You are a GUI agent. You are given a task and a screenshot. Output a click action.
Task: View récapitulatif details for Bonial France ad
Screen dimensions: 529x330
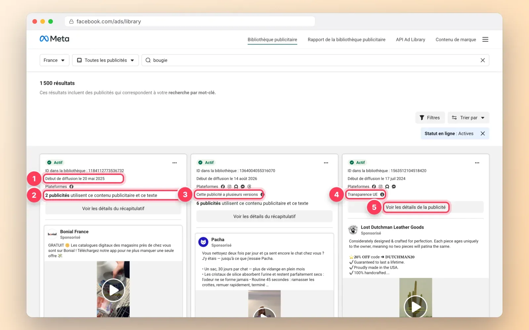pos(113,209)
